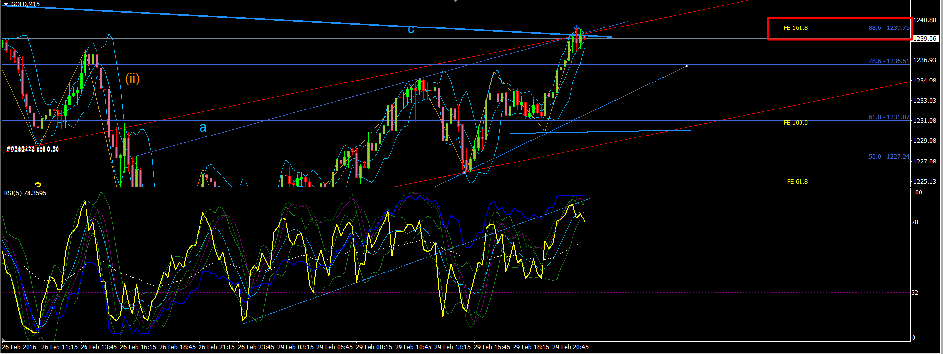
Task: Click the '26 Feb 16:15' time axis label
Action: click(138, 347)
